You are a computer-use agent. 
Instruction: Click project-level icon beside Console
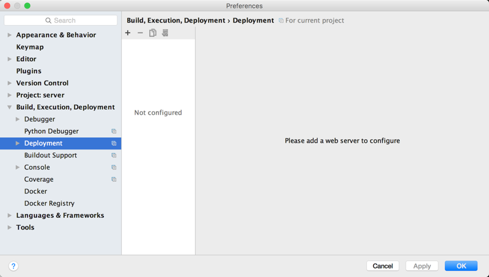(114, 167)
